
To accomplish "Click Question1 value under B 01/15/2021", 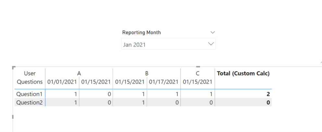I will tap(143, 94).
